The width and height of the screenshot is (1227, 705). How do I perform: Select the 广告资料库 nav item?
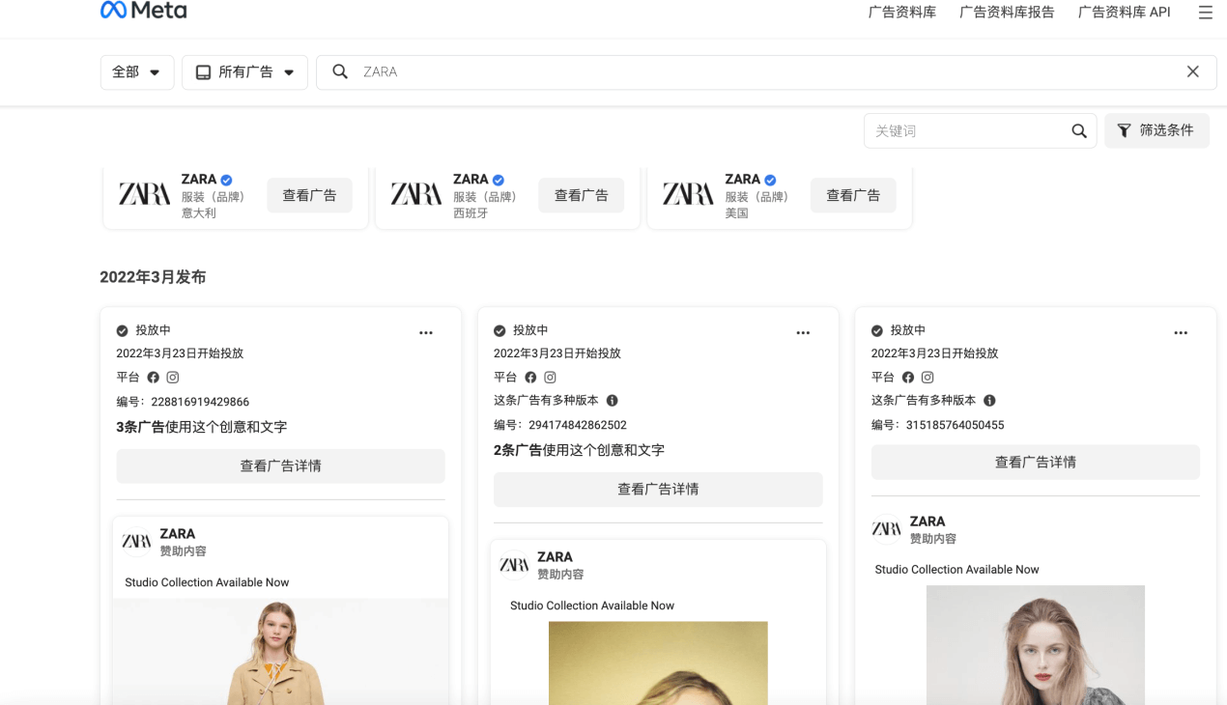tap(901, 13)
